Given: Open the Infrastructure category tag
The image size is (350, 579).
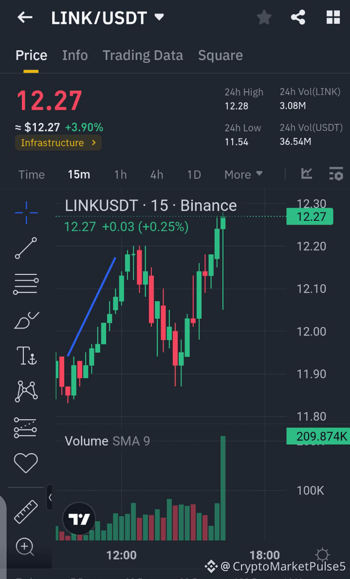Looking at the screenshot, I should (x=58, y=143).
